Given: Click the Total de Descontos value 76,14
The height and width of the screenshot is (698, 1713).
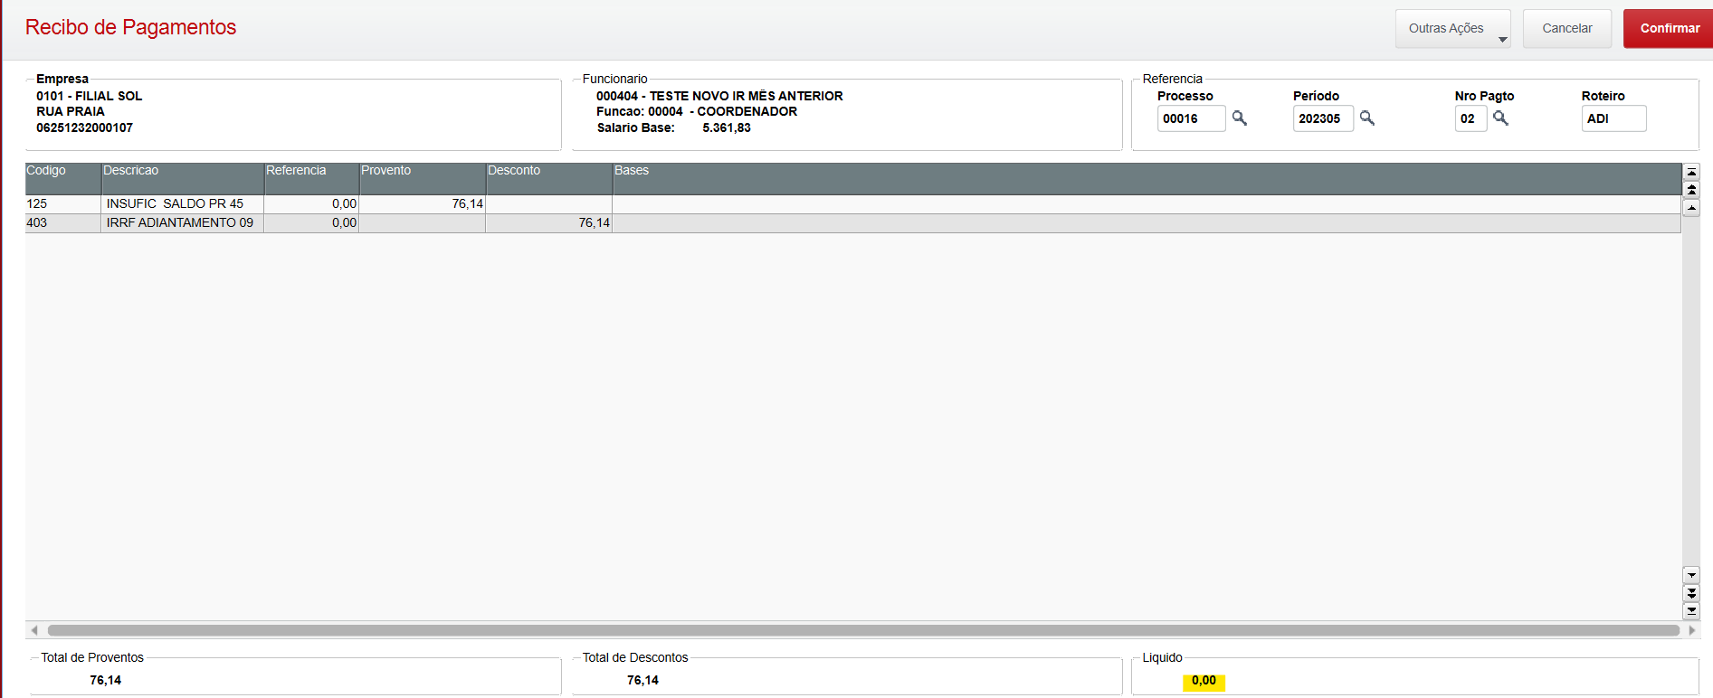Looking at the screenshot, I should (x=642, y=680).
